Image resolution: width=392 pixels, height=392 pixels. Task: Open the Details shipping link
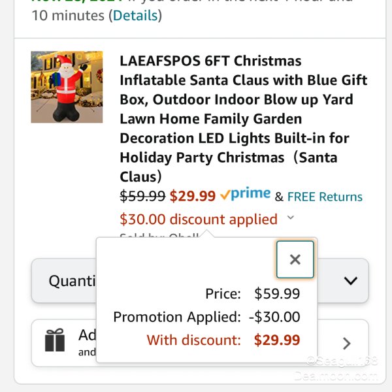click(x=135, y=16)
